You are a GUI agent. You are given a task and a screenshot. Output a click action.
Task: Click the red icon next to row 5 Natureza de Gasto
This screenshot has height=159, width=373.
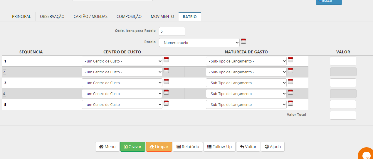tap(290, 103)
